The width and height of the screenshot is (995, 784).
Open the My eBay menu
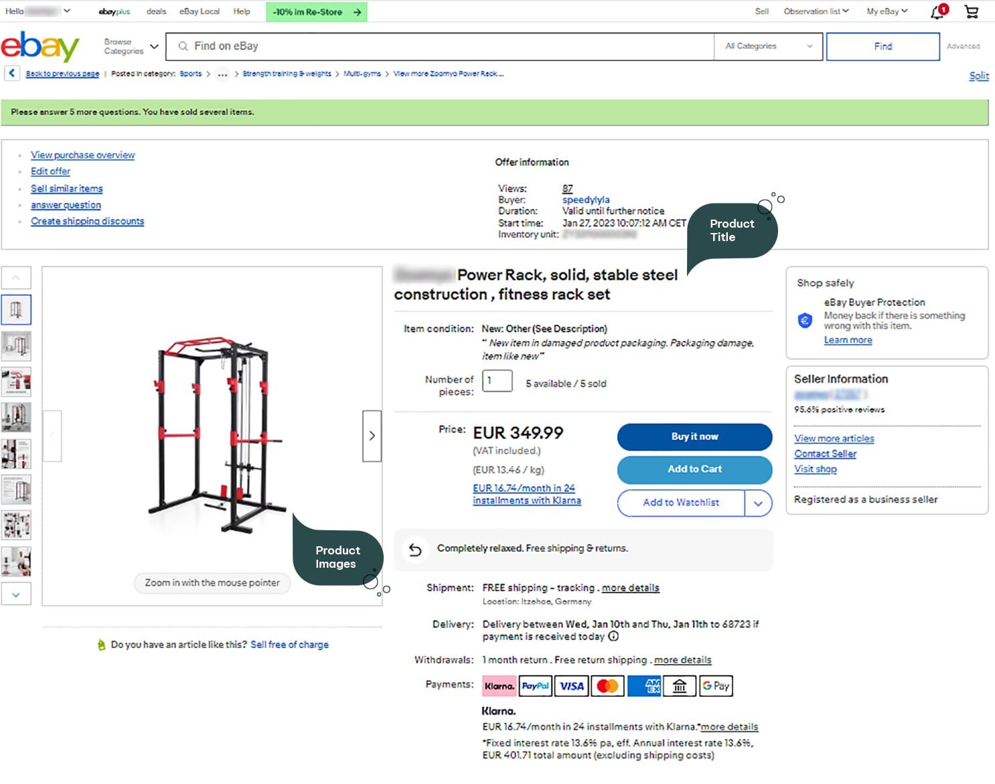pyautogui.click(x=887, y=11)
